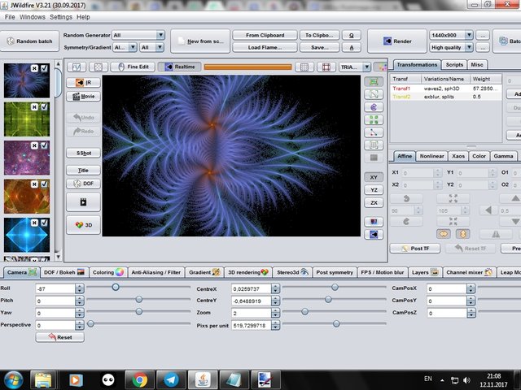Click the 3D hearts icon button

pyautogui.click(x=83, y=225)
